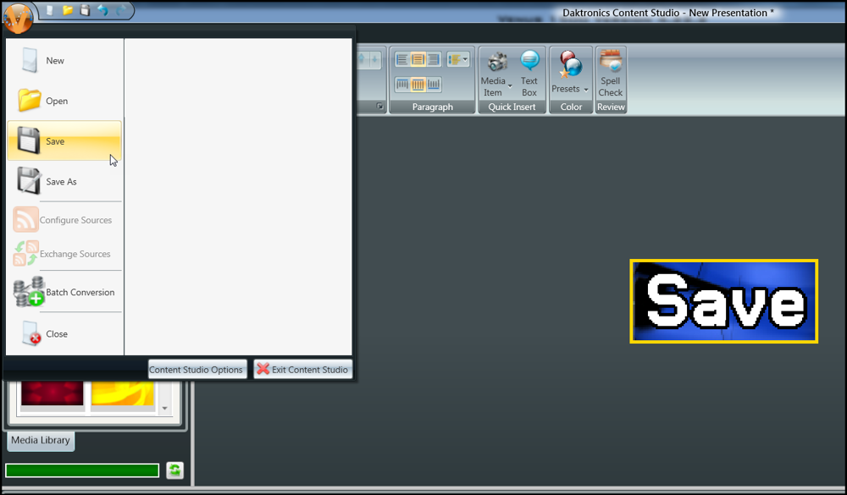Viewport: 847px width, 495px height.
Task: Expand the bullet list style dropdown
Action: coord(464,59)
